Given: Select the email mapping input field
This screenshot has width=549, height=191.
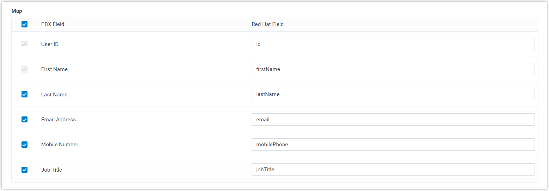Looking at the screenshot, I should click(x=393, y=120).
